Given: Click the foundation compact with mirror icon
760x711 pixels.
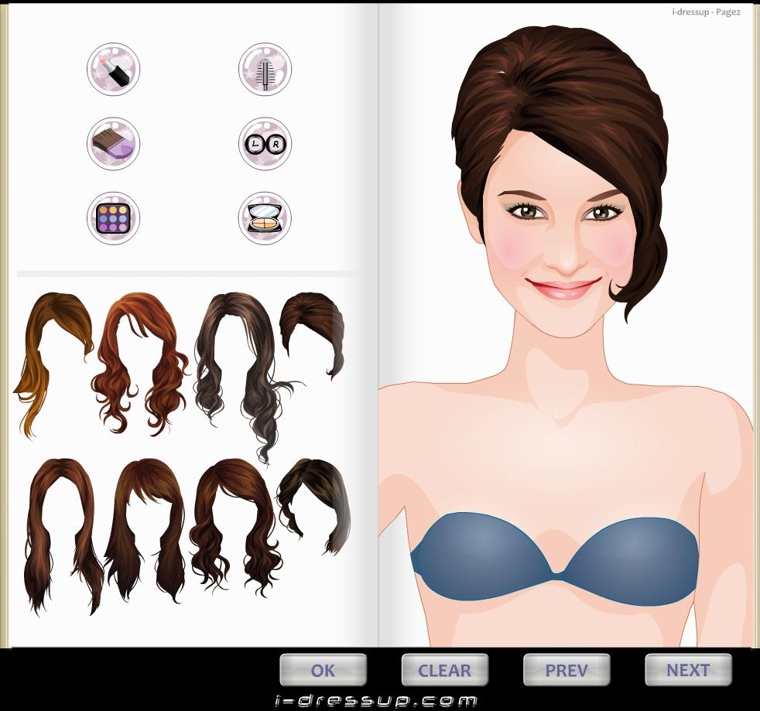Looking at the screenshot, I should click(x=265, y=218).
